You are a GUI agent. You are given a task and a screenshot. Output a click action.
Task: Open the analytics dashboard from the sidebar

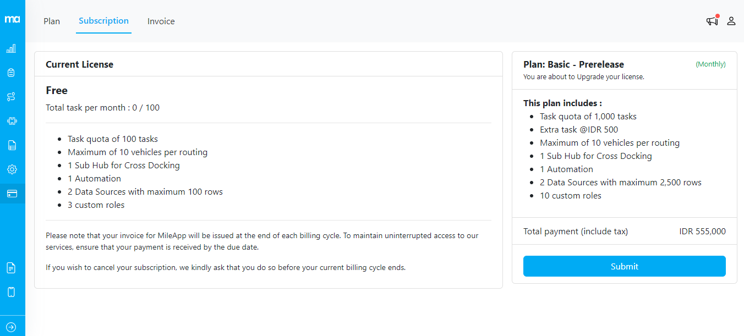pos(12,48)
